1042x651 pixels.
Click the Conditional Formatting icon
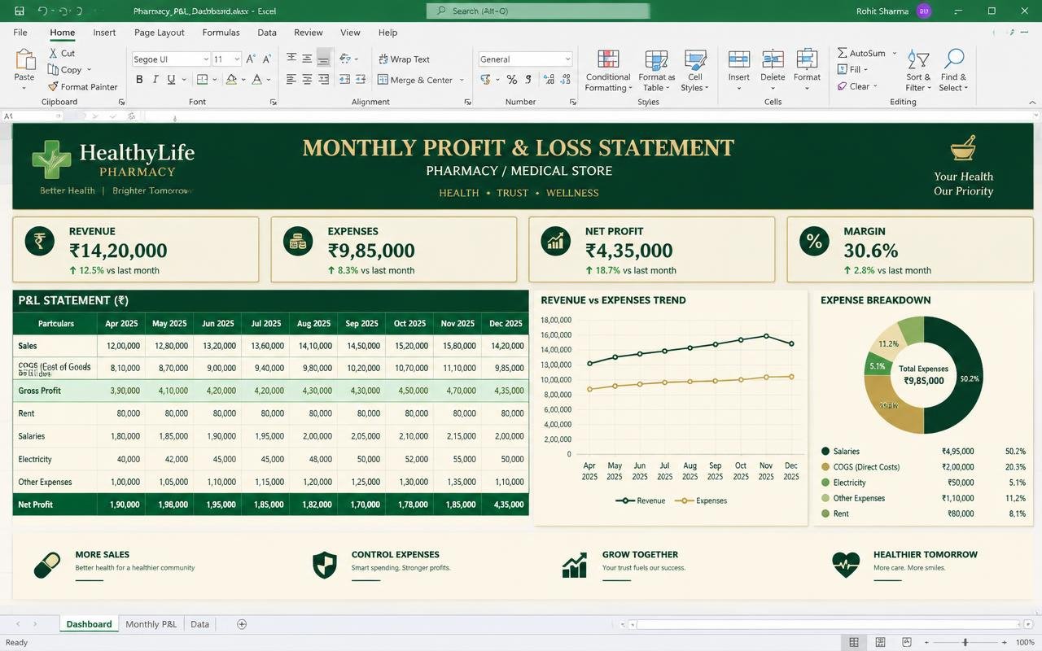click(608, 59)
